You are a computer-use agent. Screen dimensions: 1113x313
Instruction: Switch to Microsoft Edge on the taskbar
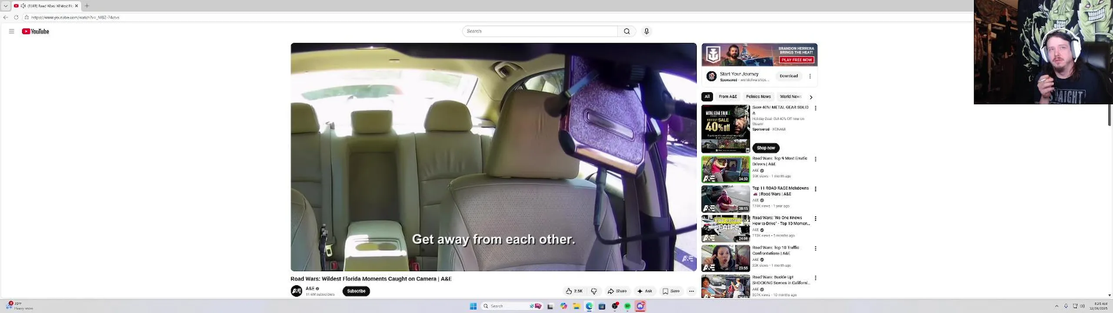pos(589,306)
